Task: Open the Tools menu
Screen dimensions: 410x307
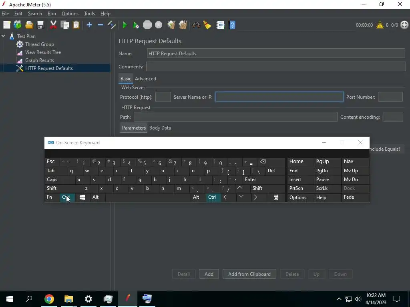Action: point(89,14)
